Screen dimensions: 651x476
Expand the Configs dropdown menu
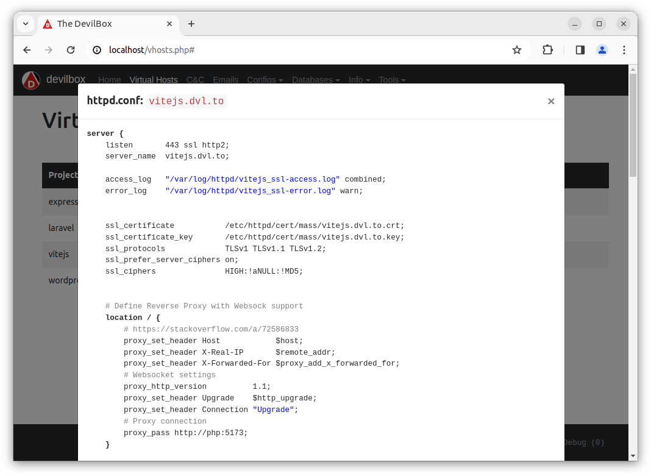(265, 80)
